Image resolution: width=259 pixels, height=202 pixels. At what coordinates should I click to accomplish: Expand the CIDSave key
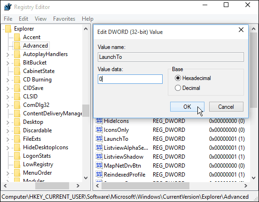pos(8,89)
